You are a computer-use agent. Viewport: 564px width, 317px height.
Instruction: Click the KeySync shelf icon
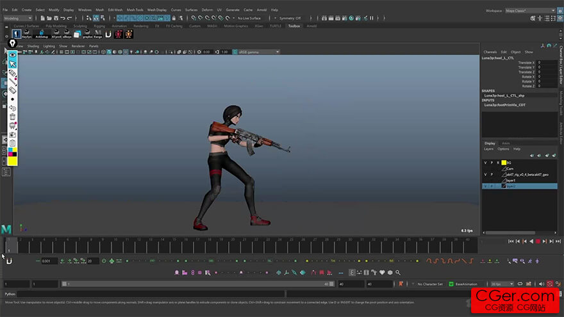point(27,34)
